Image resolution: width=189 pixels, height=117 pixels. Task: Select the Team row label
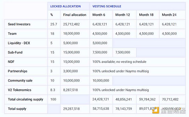tap(12, 34)
